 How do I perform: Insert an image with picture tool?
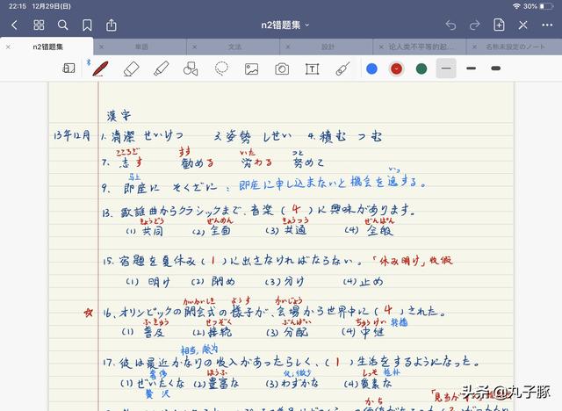[252, 68]
